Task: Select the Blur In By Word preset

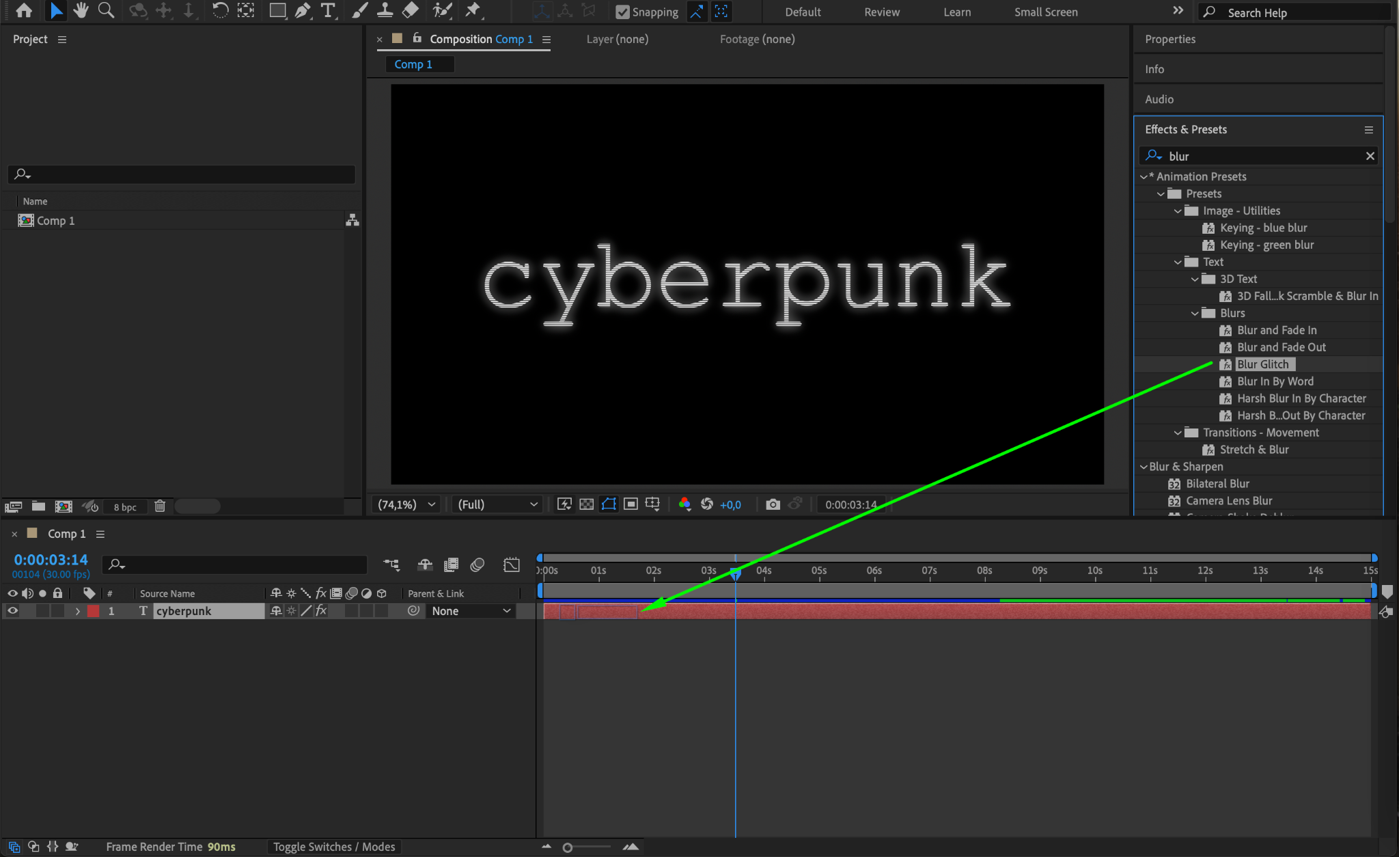Action: pyautogui.click(x=1275, y=381)
